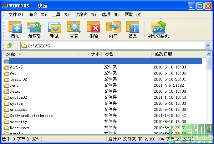Click the folder icon in the address bar
The height and width of the screenshot is (144, 214).
tap(24, 46)
